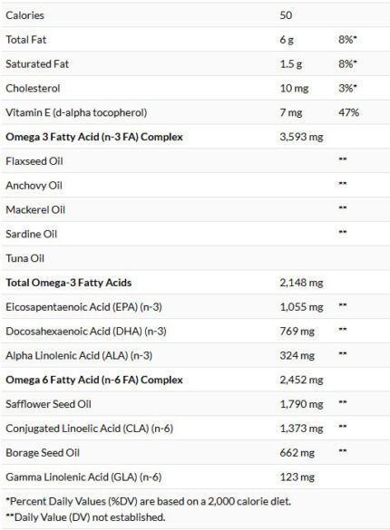
Task: Select the Tuna Oil row
Action: click(195, 258)
